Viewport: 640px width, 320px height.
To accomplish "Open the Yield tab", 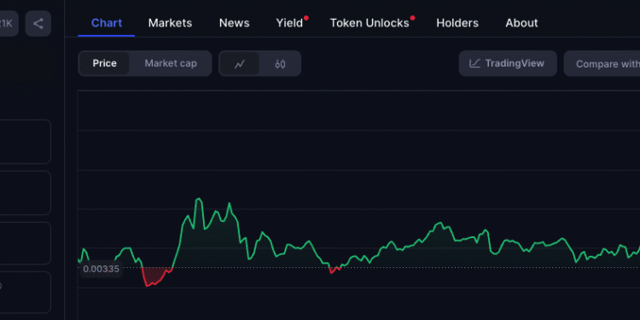I will coord(290,23).
